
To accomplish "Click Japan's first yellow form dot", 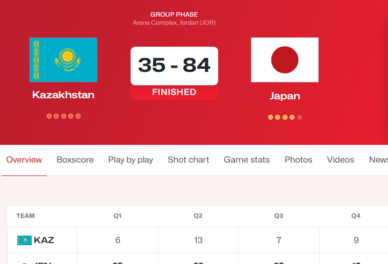I will 270,117.
